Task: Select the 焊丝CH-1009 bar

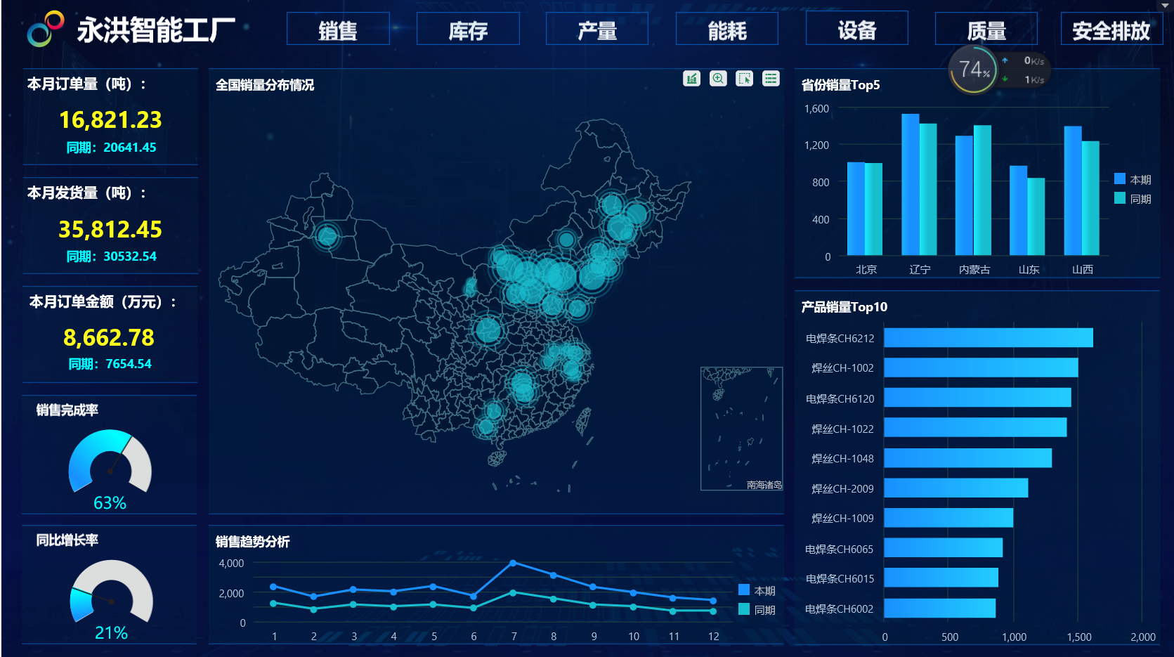Action: coord(948,518)
